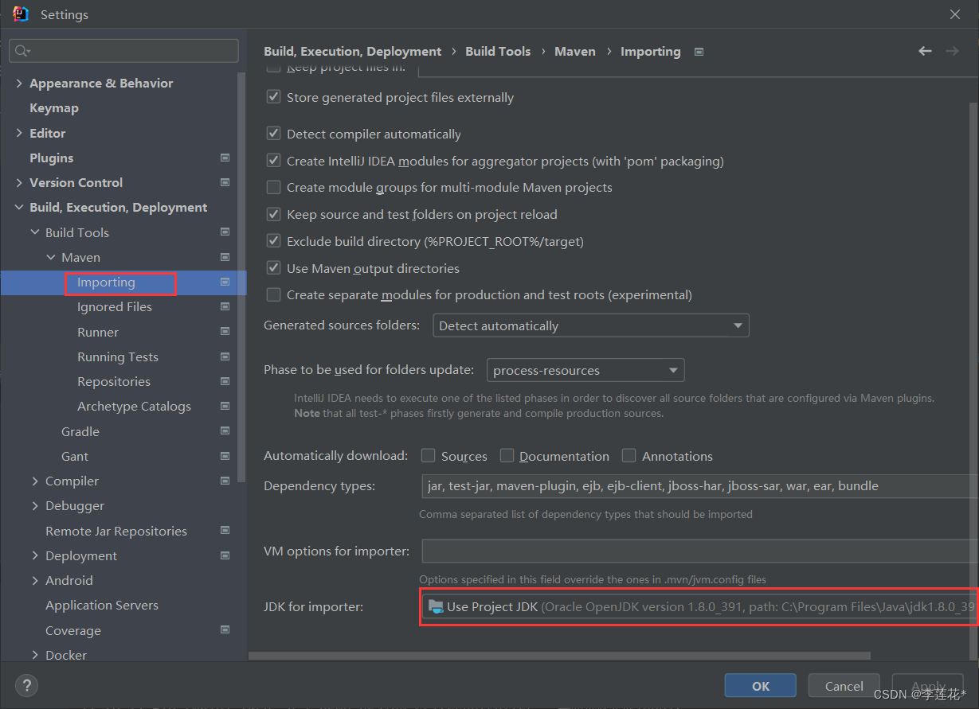The height and width of the screenshot is (709, 979).
Task: Check the Documentation automatic download box
Action: [507, 456]
